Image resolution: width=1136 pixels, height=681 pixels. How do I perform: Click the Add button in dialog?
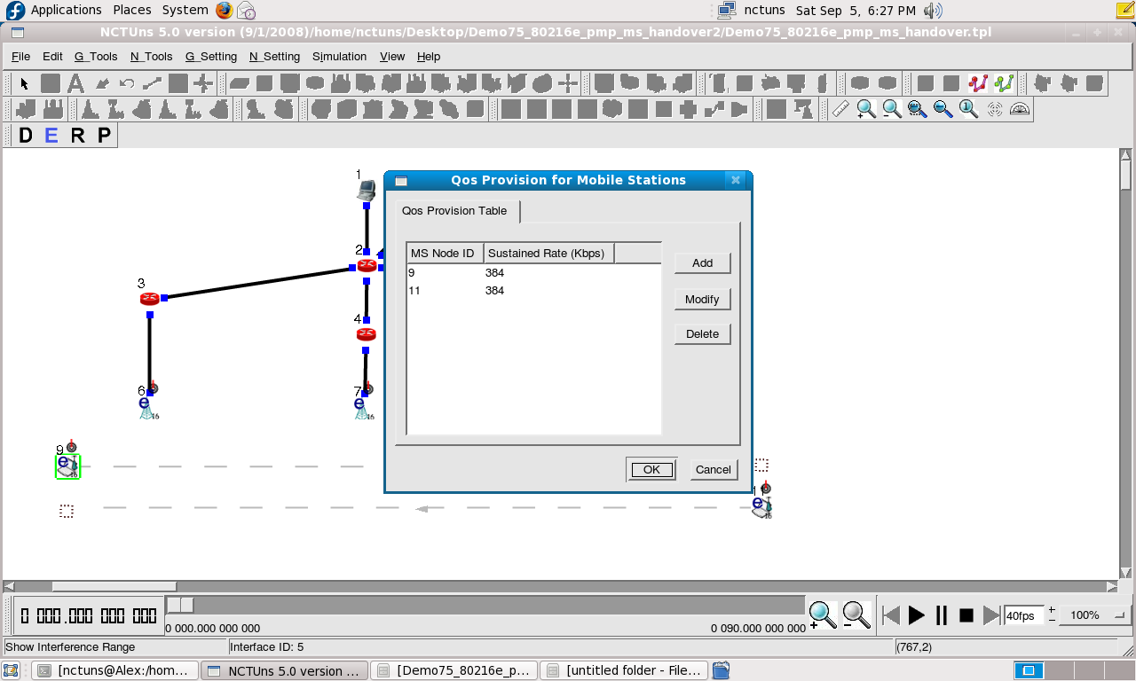703,262
